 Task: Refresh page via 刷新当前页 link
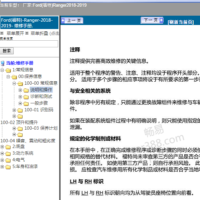tap(181, 22)
